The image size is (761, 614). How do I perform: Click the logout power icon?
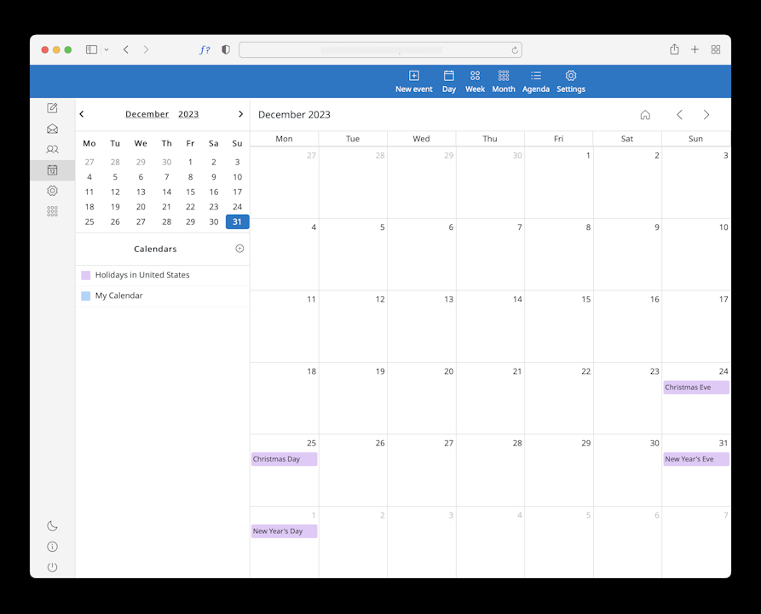53,567
